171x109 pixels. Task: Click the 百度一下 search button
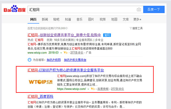154,9
